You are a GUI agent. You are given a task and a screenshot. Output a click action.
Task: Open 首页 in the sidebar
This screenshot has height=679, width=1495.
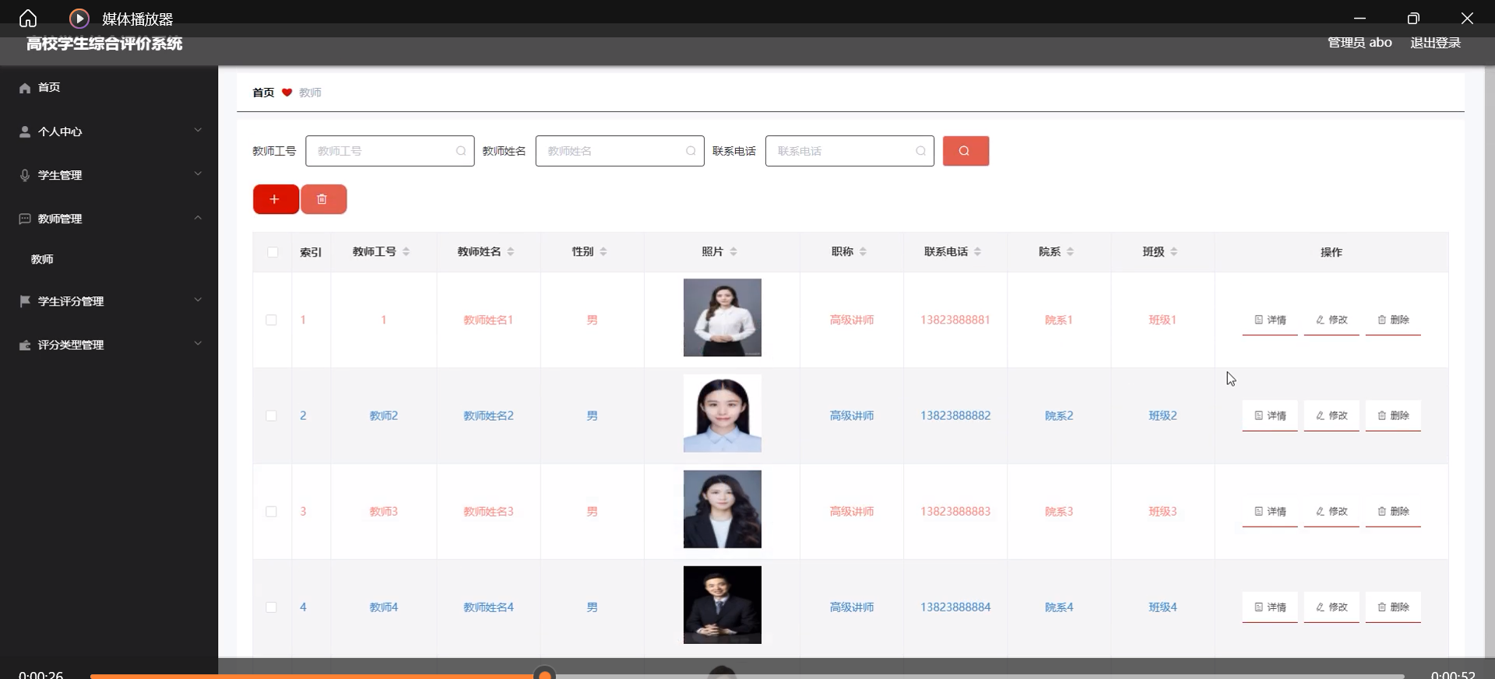click(x=109, y=88)
